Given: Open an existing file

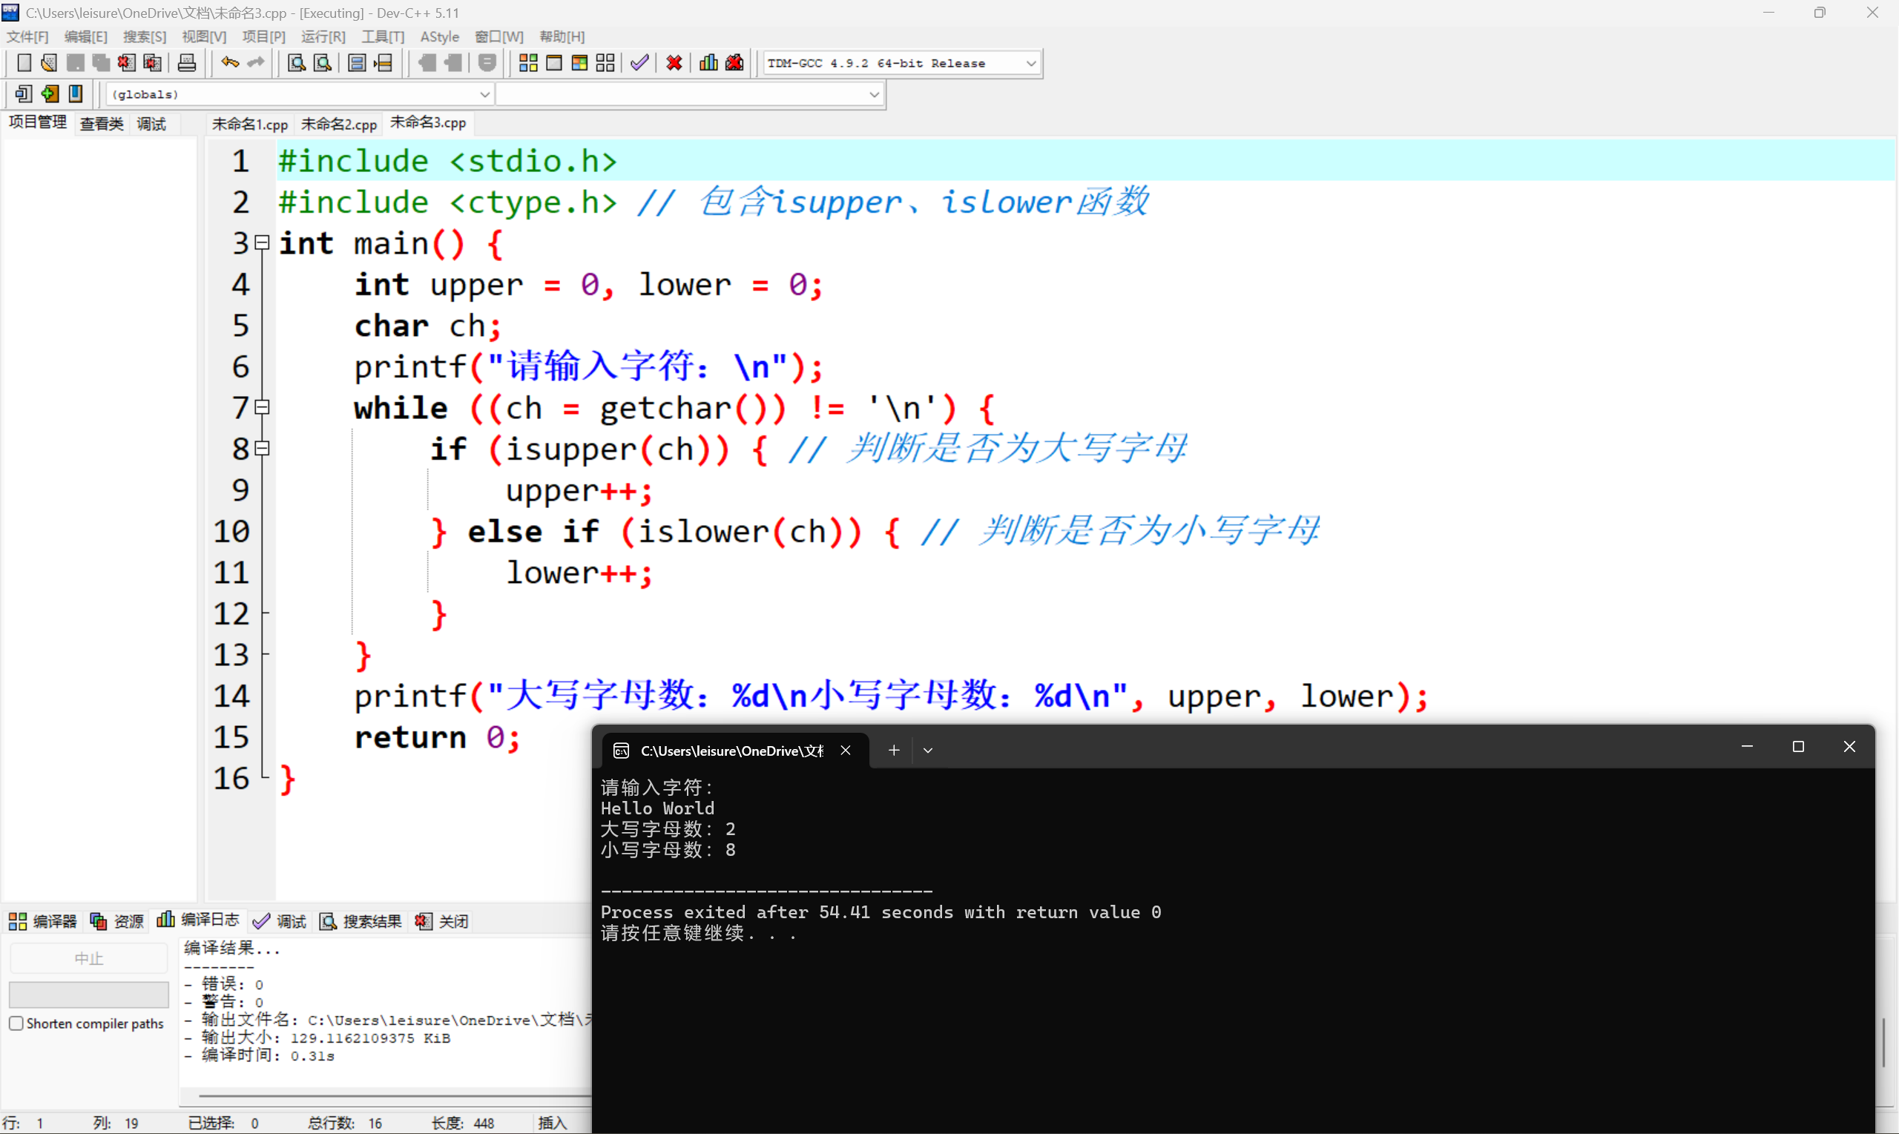Looking at the screenshot, I should (48, 62).
